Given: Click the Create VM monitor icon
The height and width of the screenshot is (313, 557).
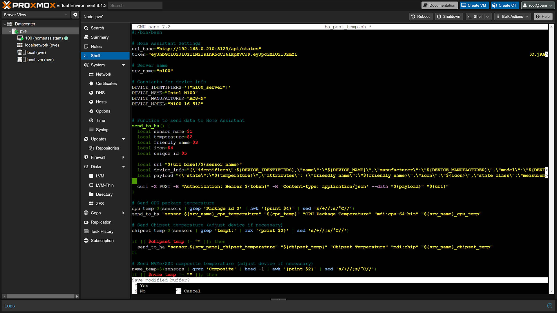Looking at the screenshot, I should coord(464,5).
